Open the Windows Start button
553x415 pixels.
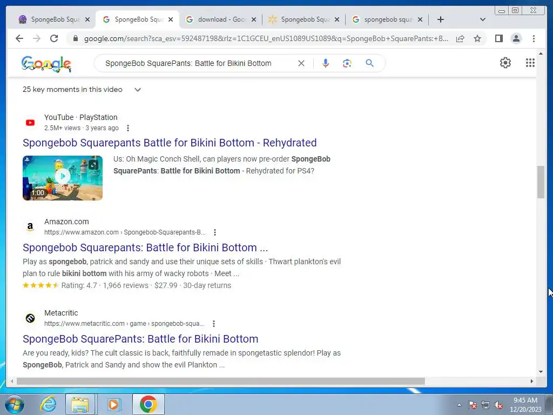point(15,404)
